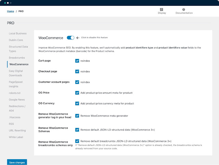Screen dimensions: 219x165
Task: Save changes with the blue button
Action: (x=17, y=162)
